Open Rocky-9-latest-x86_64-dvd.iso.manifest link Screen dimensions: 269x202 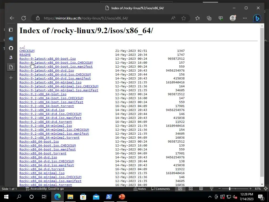point(55,78)
